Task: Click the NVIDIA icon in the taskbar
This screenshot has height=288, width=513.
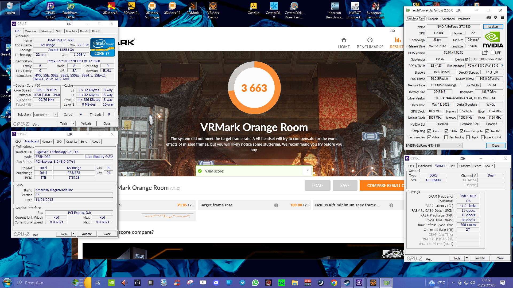Action: click(x=112, y=283)
